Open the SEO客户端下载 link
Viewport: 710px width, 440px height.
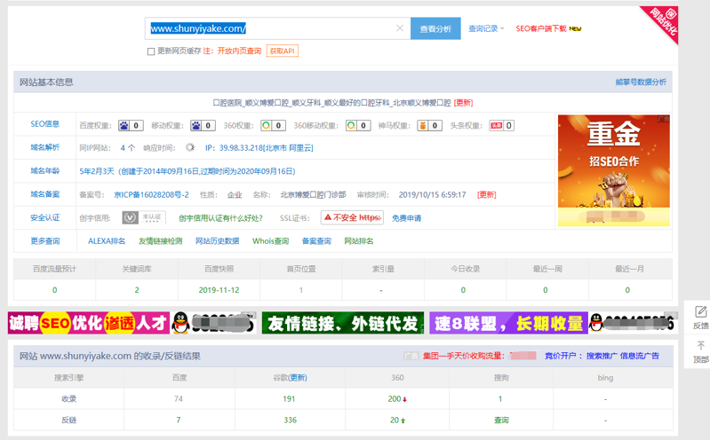point(541,28)
